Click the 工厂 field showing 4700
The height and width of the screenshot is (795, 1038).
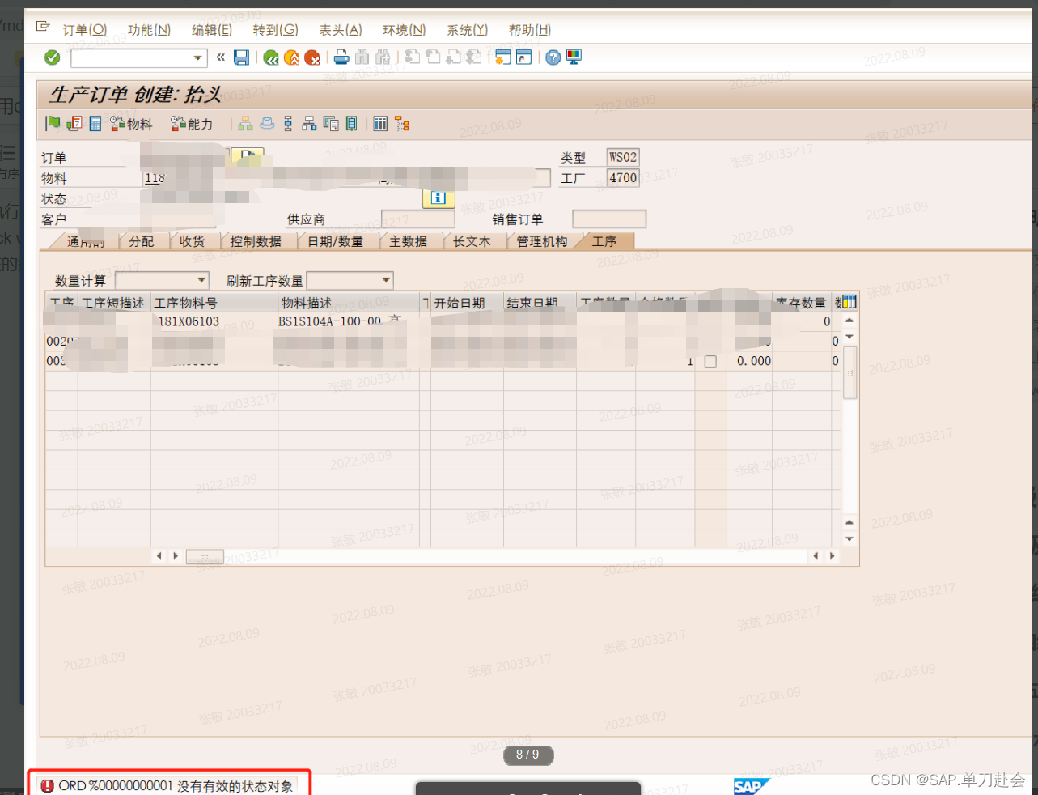(623, 178)
